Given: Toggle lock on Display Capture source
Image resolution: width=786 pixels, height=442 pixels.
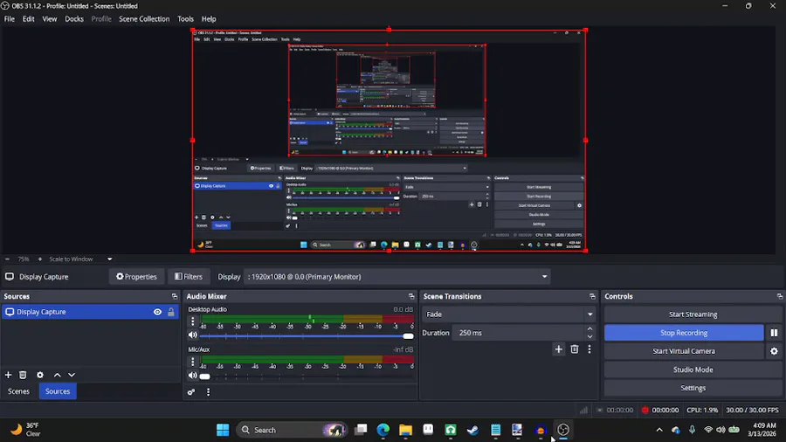Looking at the screenshot, I should click(x=171, y=312).
